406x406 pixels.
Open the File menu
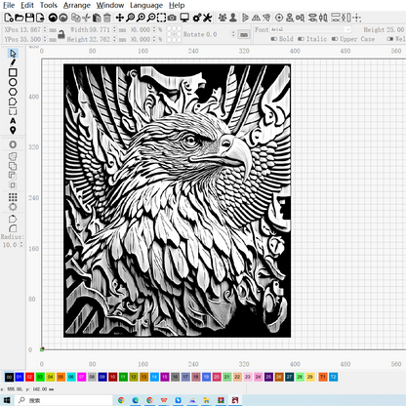click(9, 5)
